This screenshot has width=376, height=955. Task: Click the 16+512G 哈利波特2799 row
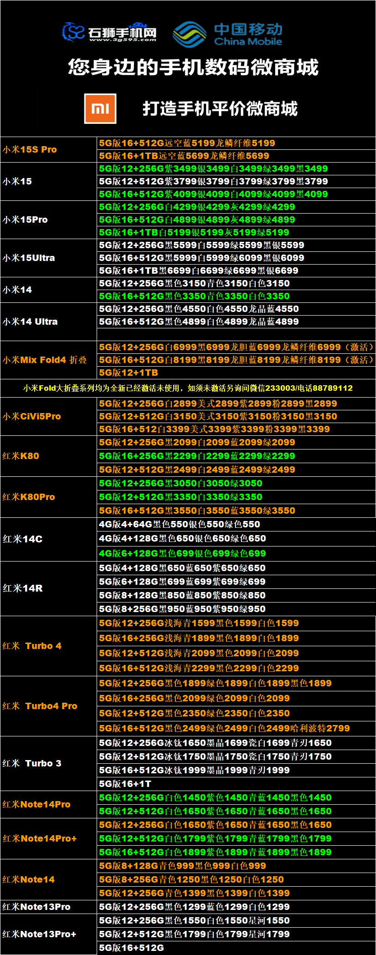point(237,728)
